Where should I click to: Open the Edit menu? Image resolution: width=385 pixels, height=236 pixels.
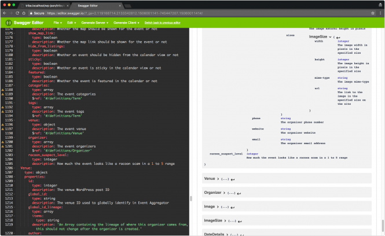[x=71, y=23]
